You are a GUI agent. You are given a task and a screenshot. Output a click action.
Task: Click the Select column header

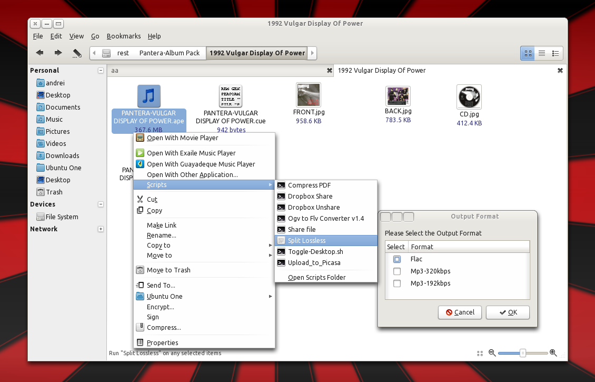tap(396, 247)
